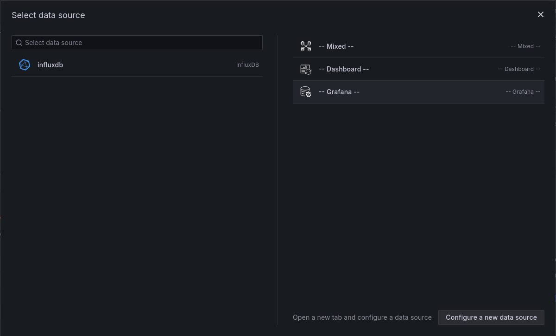
Task: Focus the Select data source search field
Action: click(137, 43)
